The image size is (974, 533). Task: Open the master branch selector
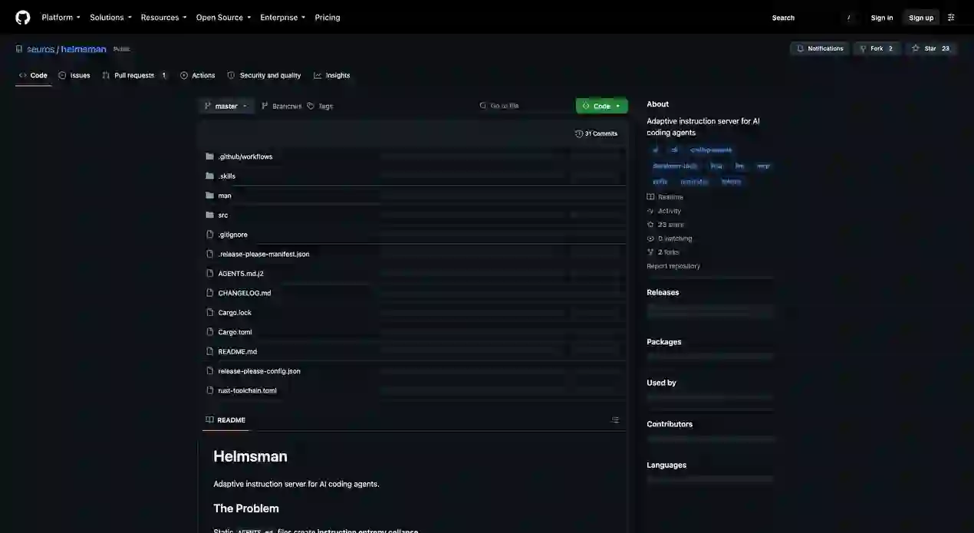(226, 106)
